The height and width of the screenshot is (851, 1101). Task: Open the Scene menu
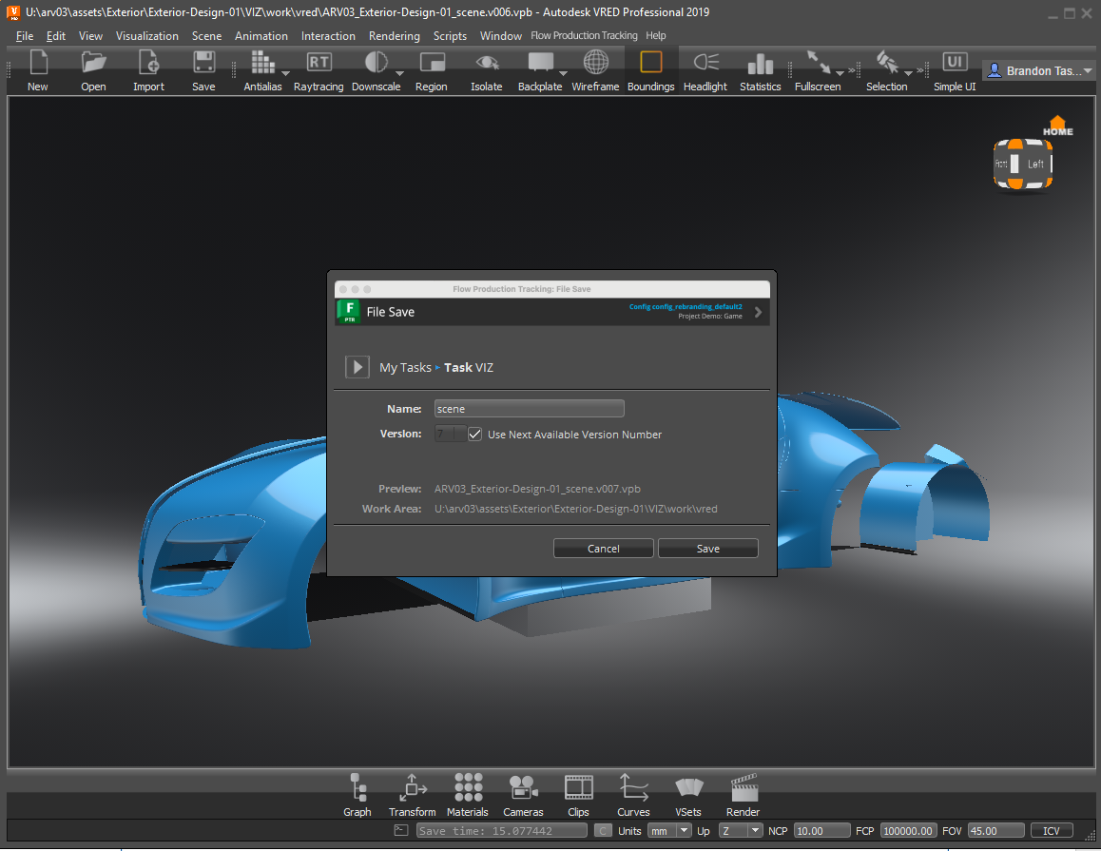[x=206, y=36]
